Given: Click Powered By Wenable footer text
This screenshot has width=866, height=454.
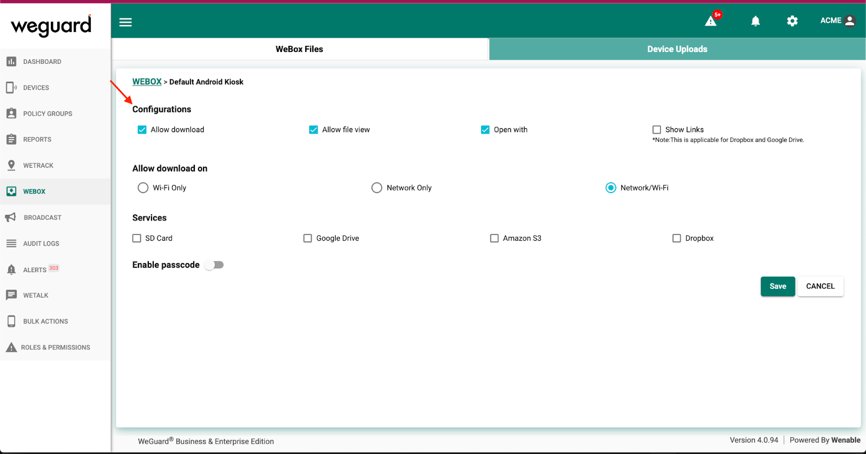Looking at the screenshot, I should [x=825, y=440].
